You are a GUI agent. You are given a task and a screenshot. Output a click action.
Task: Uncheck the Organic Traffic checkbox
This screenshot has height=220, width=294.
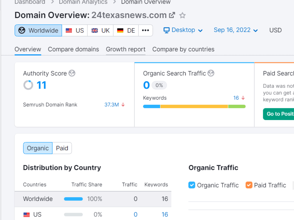point(192,185)
